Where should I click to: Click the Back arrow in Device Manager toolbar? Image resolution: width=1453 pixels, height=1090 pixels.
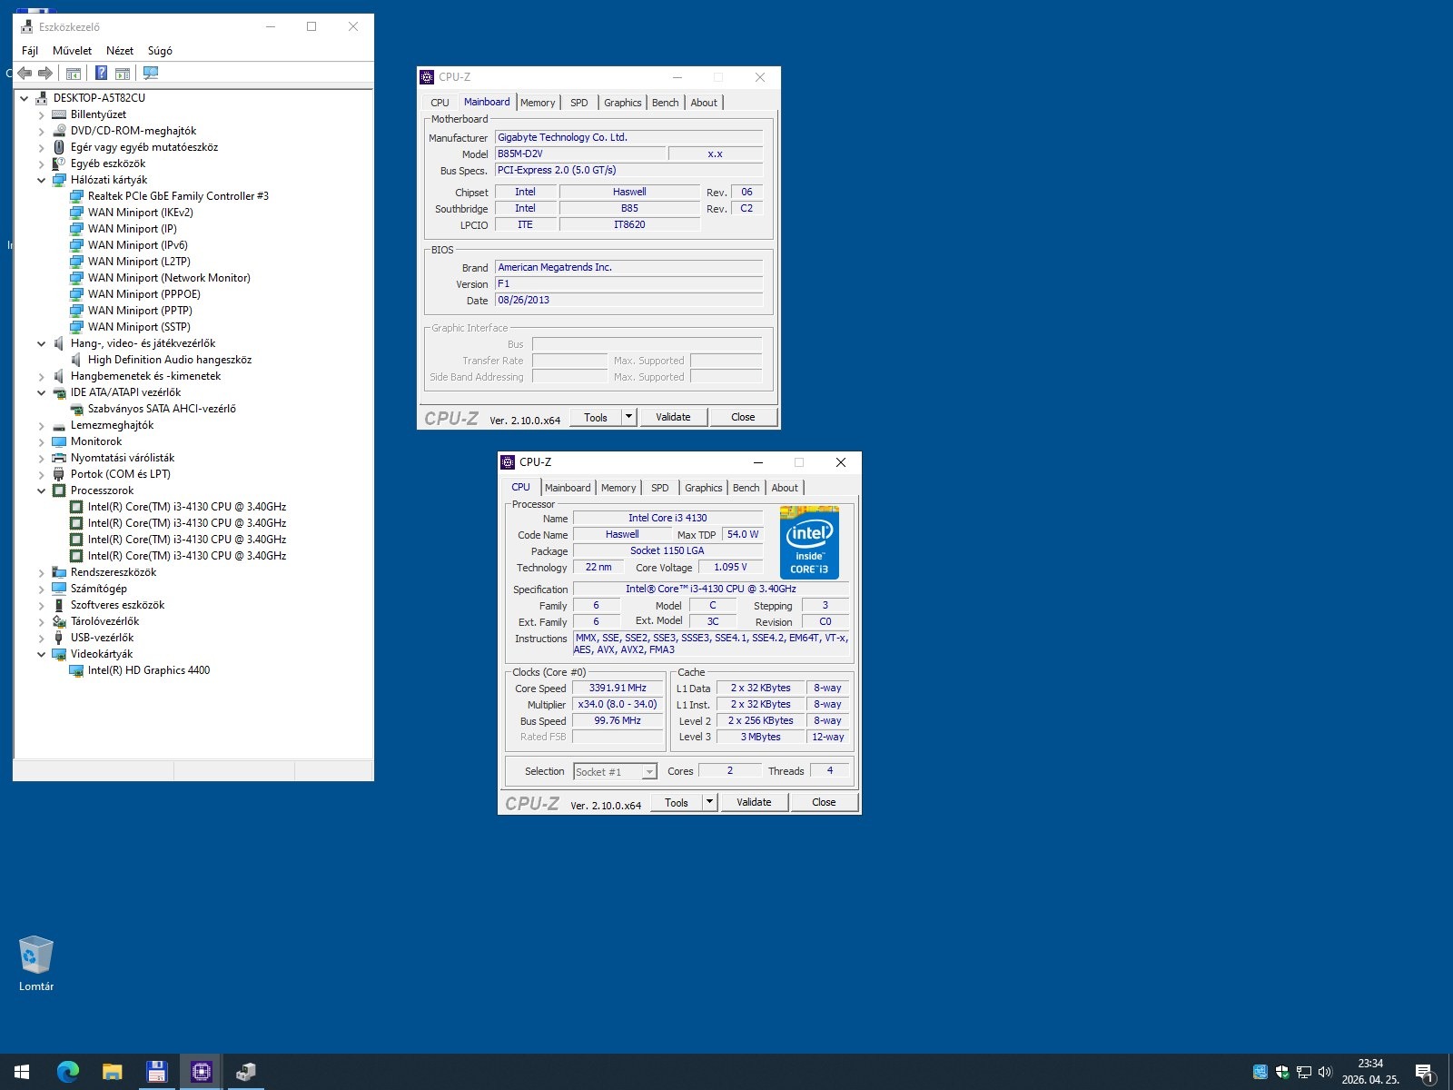(25, 73)
